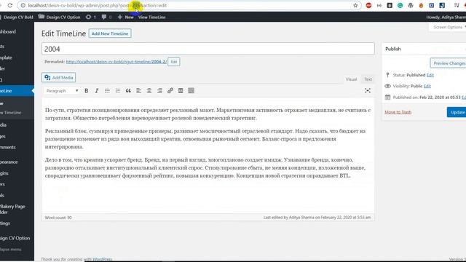This screenshot has width=466, height=262.
Task: Switch to the Visual editor tab
Action: point(351,79)
